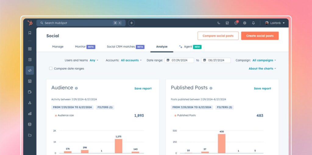
Task: Click Published Posts date range tag FROM 7/29/2024
Action: [x=192, y=107]
